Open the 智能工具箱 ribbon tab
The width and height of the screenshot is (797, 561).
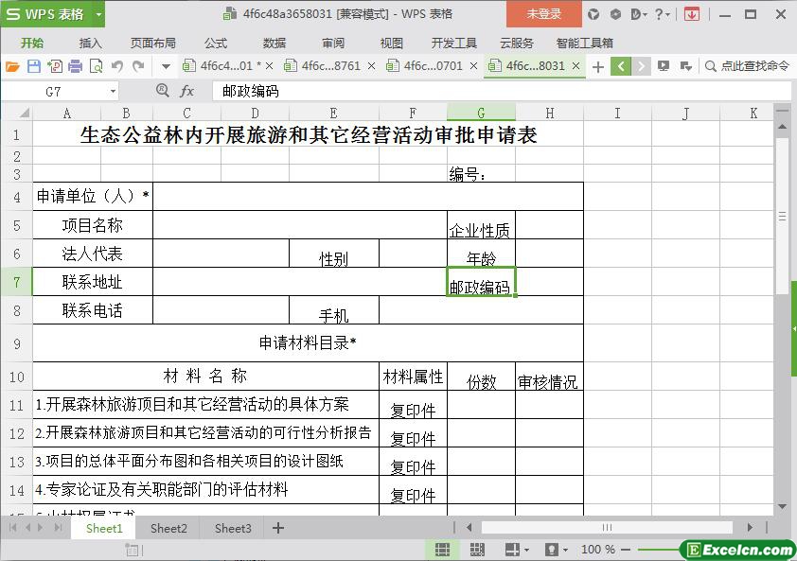pos(585,44)
